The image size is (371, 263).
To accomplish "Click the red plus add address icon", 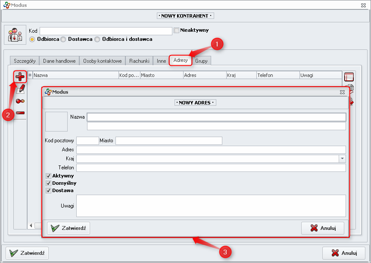I will tap(20, 77).
